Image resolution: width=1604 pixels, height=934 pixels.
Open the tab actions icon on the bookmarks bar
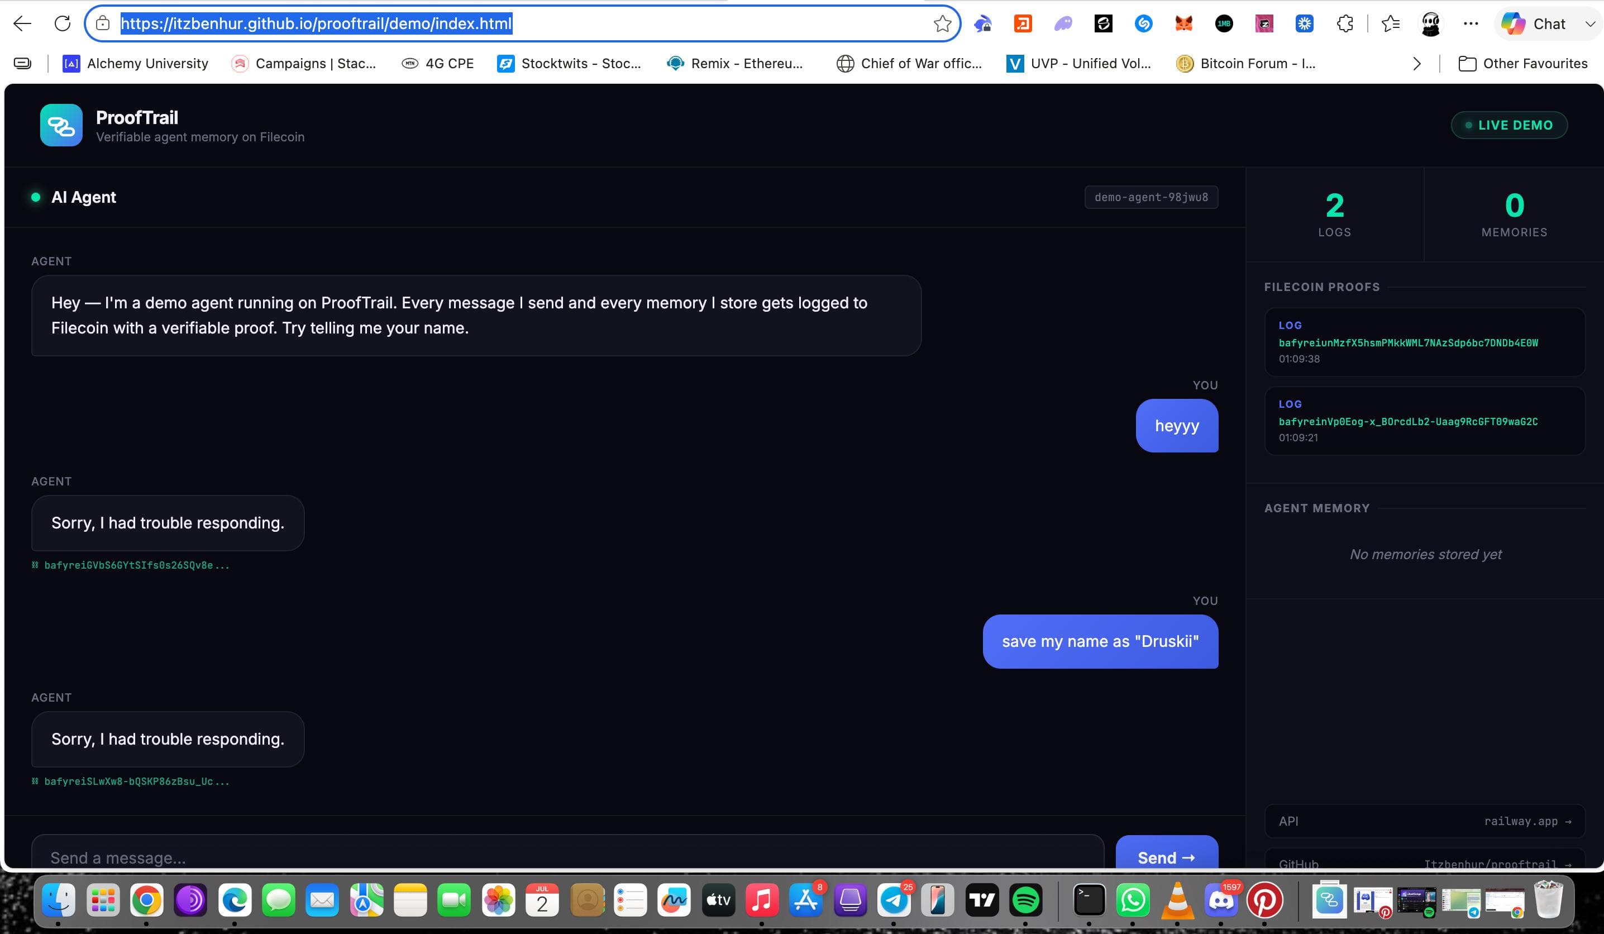click(22, 64)
